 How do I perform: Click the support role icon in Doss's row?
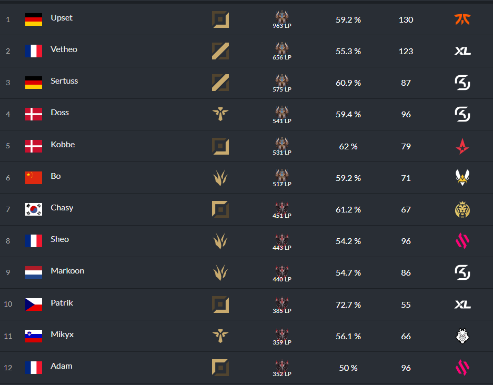coord(220,114)
